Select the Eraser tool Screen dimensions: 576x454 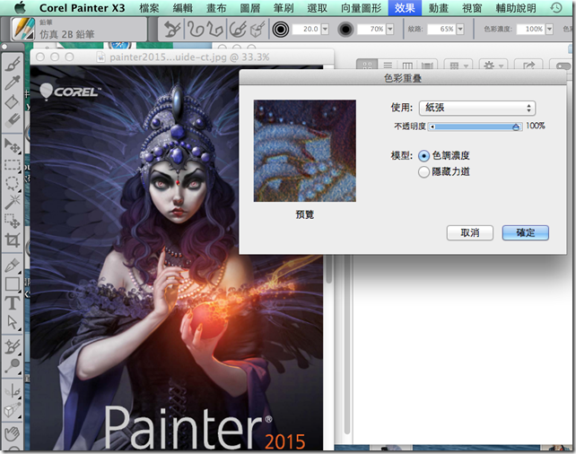tap(13, 119)
